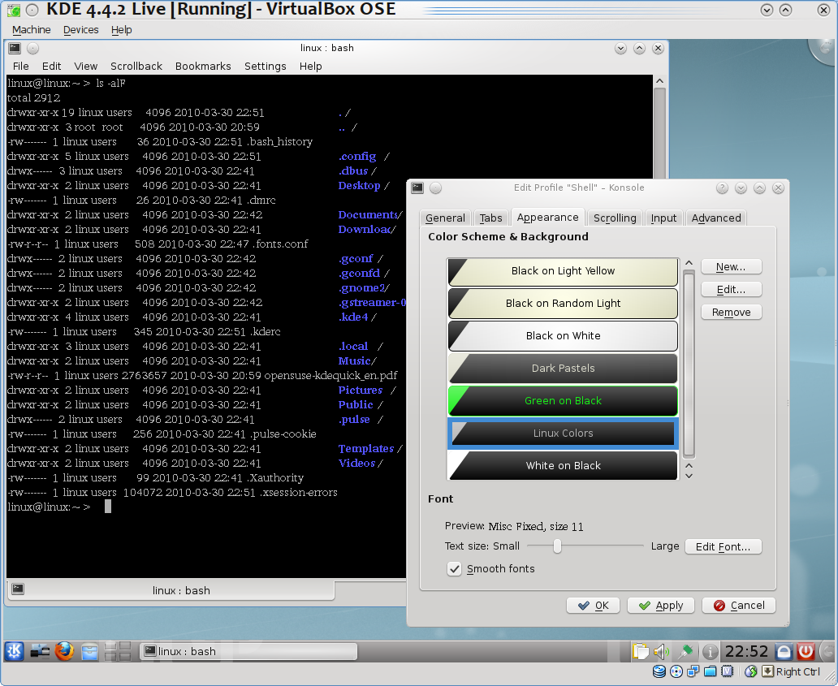Switch to the Advanced tab
838x686 pixels.
click(x=716, y=218)
